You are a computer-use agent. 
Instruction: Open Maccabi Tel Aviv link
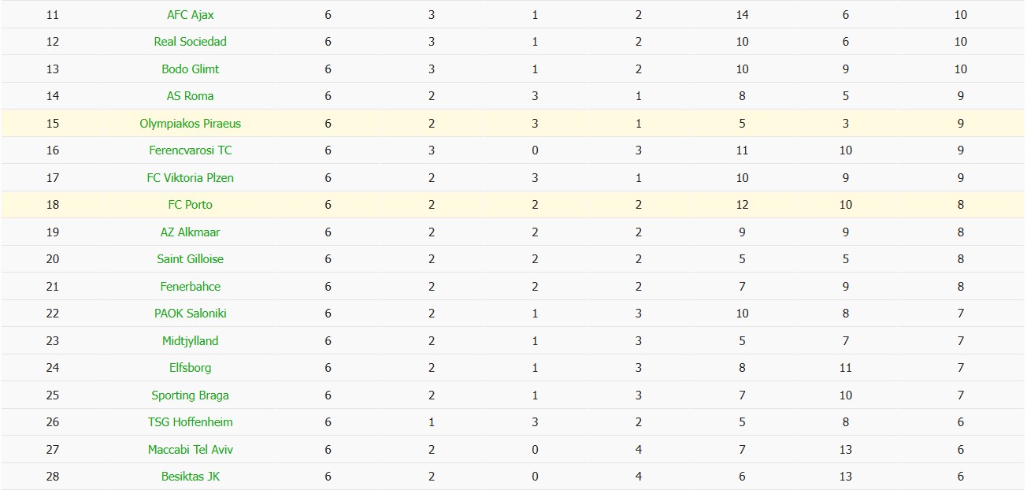[191, 450]
